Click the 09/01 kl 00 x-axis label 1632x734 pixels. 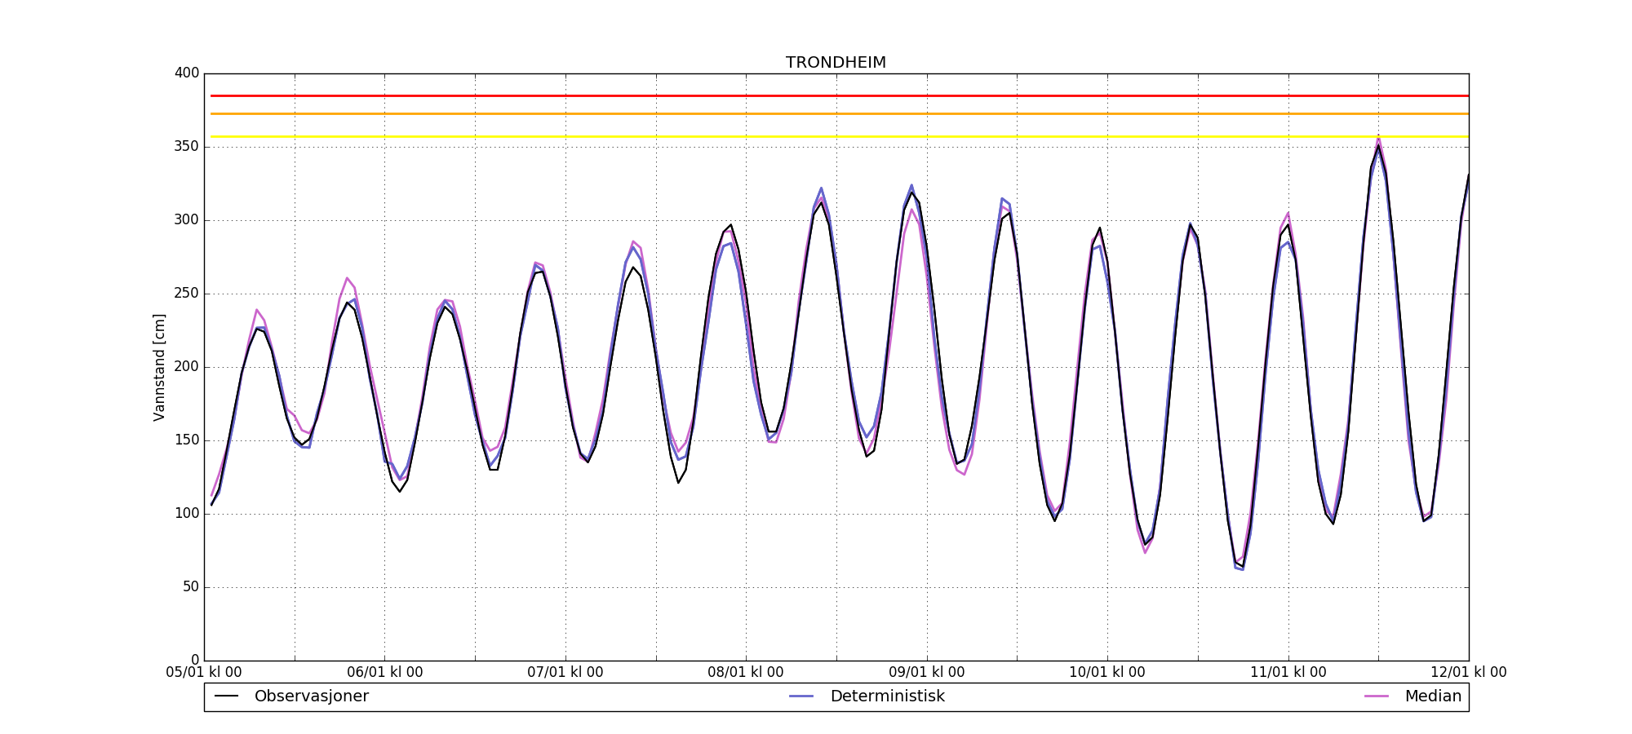pyautogui.click(x=927, y=673)
